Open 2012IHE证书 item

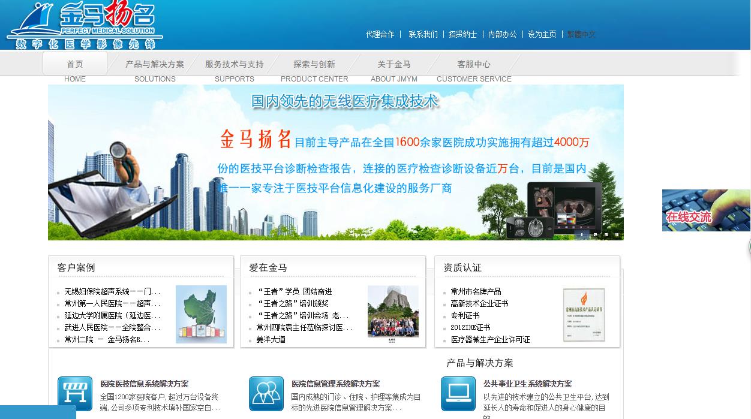point(470,327)
